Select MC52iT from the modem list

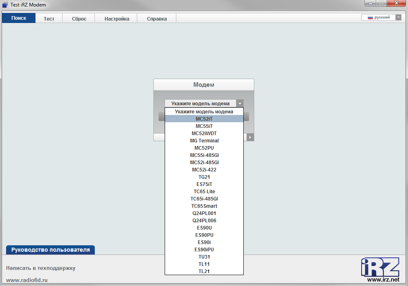(x=204, y=119)
